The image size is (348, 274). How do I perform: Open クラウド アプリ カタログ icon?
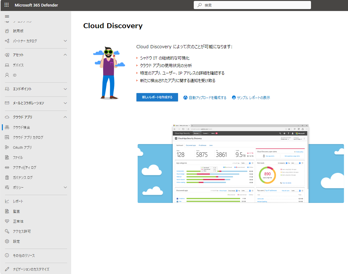tap(7, 137)
